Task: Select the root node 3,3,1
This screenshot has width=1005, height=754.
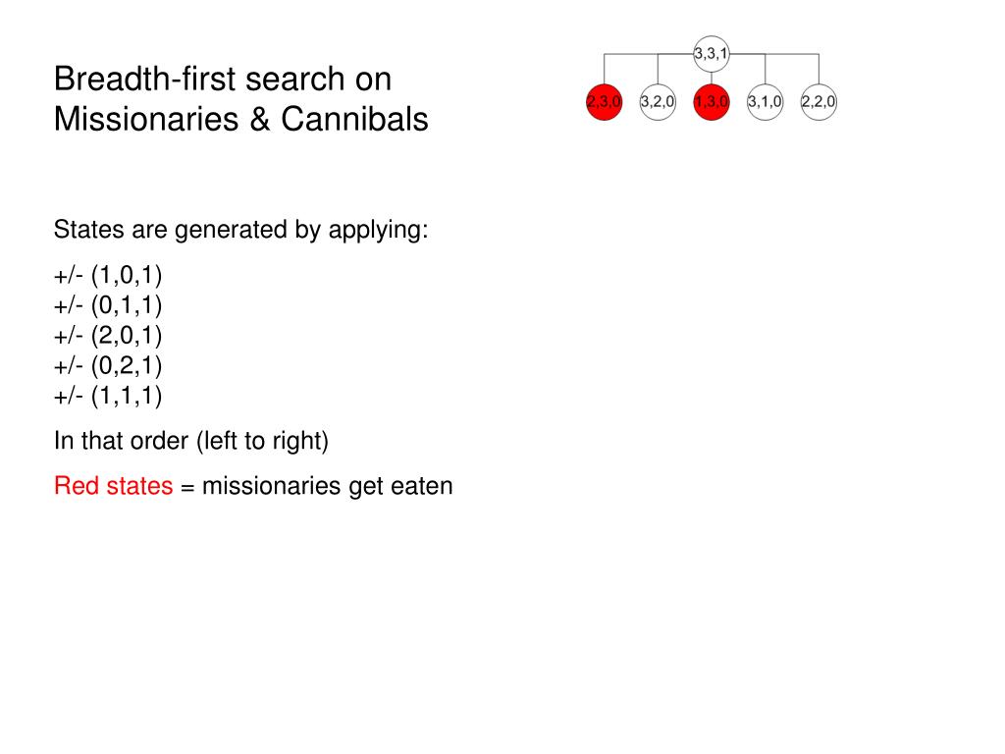Action: point(711,53)
